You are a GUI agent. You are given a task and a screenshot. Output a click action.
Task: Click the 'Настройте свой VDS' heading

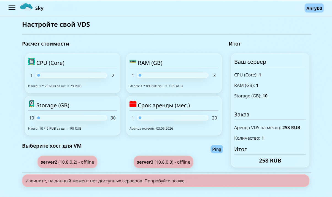click(x=56, y=25)
